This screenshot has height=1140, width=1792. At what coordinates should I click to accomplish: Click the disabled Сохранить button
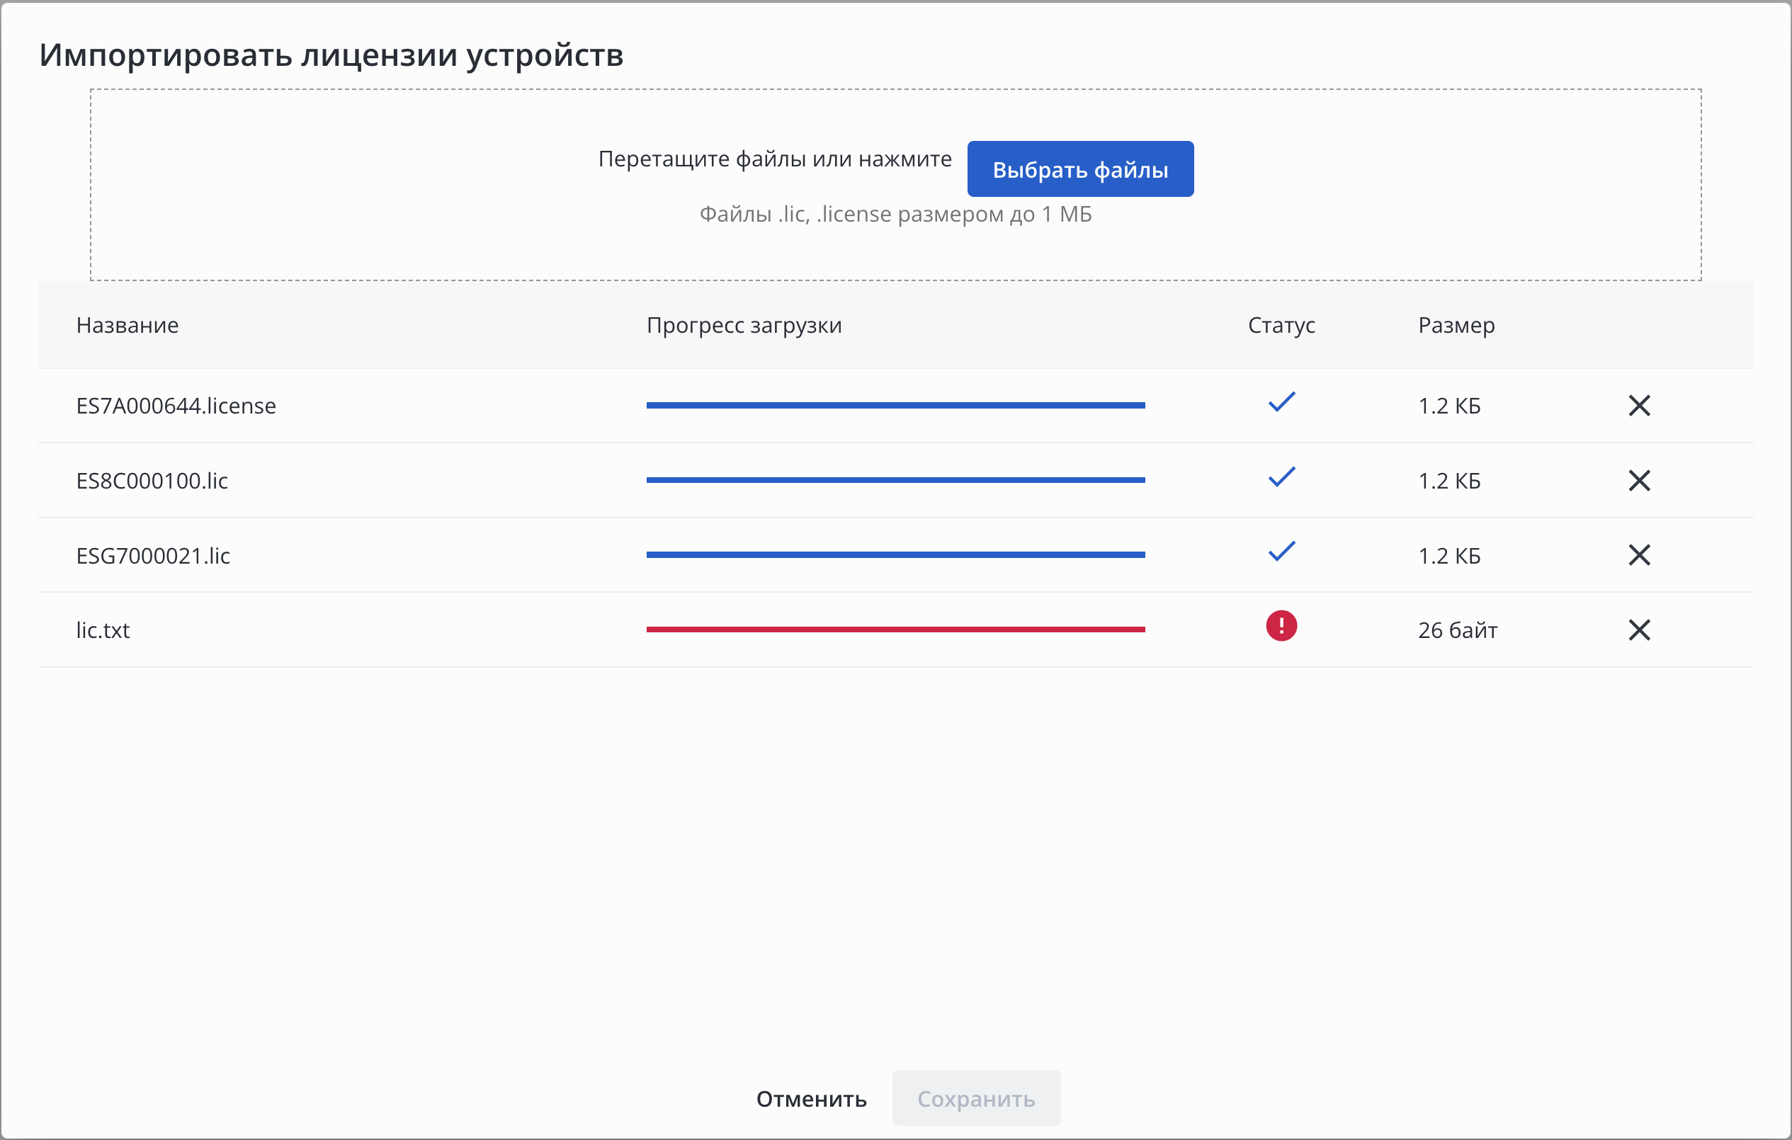point(975,1098)
